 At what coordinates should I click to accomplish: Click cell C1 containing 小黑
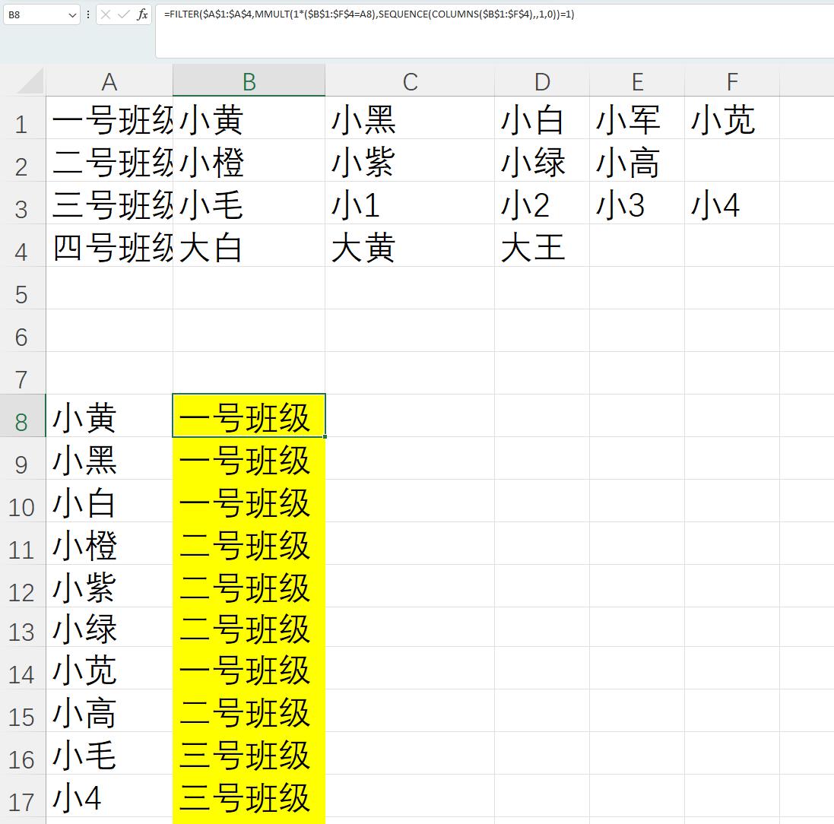pyautogui.click(x=410, y=118)
